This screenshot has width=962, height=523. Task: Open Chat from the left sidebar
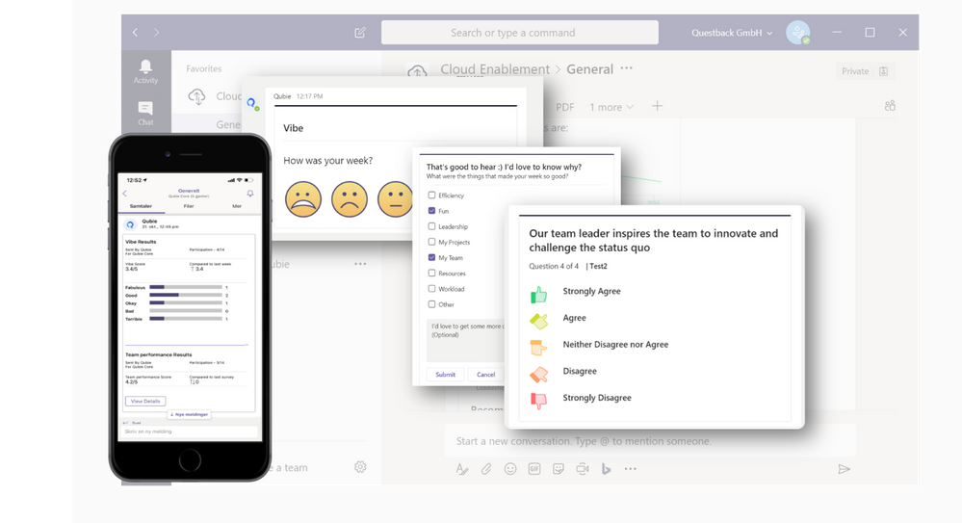145,113
